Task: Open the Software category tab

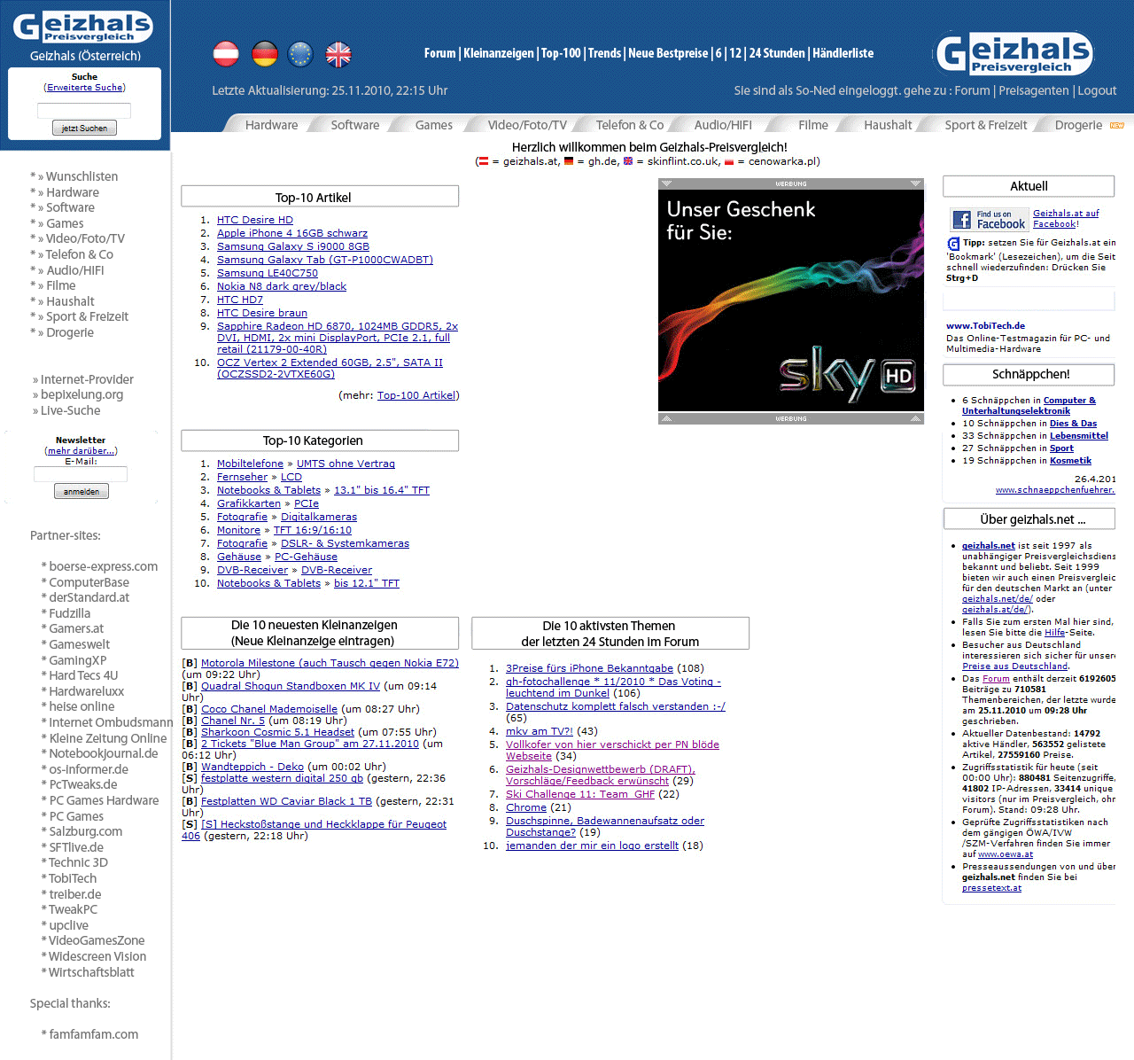Action: [x=355, y=125]
